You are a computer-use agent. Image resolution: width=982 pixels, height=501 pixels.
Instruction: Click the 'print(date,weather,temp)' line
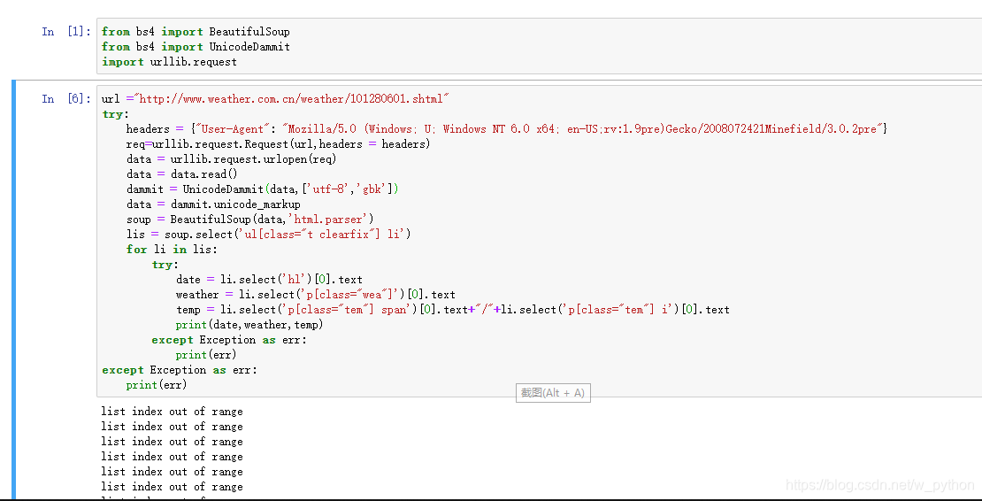(x=249, y=324)
